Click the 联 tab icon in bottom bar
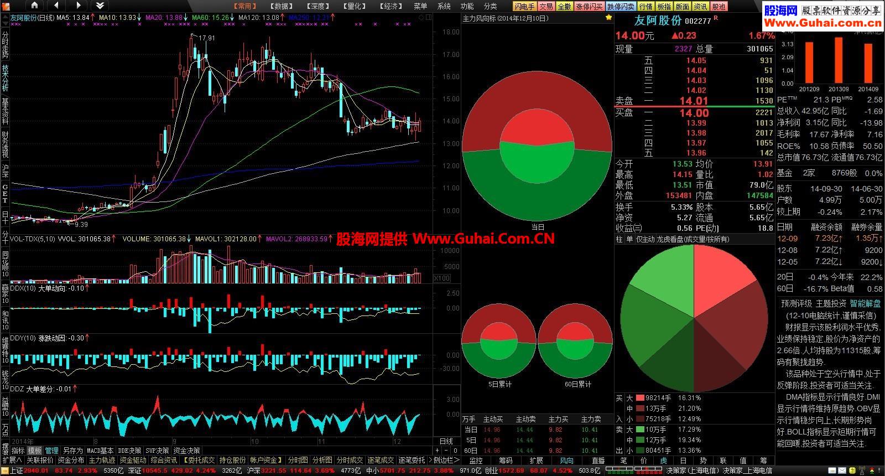Screen dimensions: 885x476 tap(723, 461)
